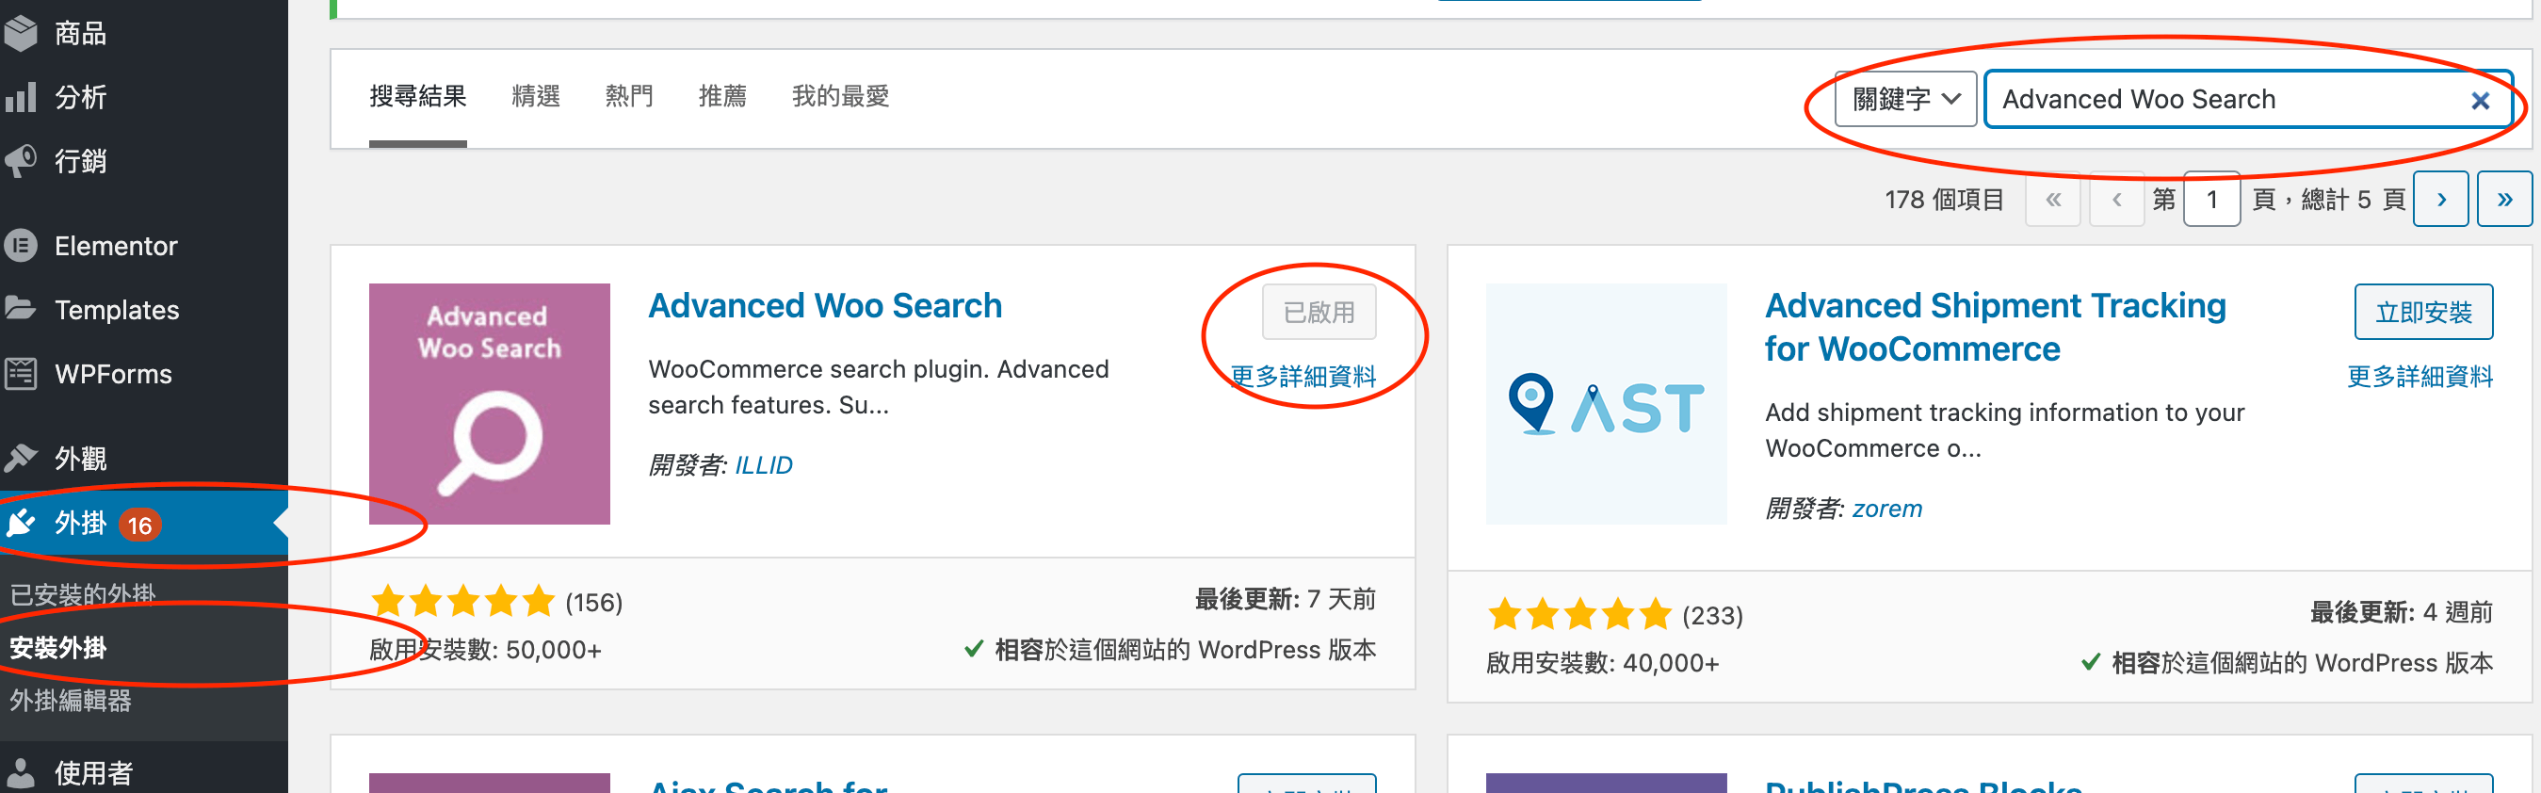Clear search field with the X button
Screen dimensions: 2541x793
2480,100
